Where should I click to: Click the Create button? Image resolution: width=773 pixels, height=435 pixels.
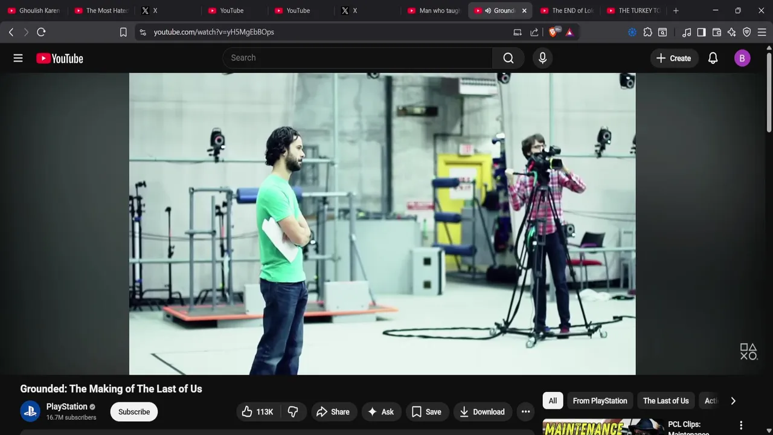point(674,58)
